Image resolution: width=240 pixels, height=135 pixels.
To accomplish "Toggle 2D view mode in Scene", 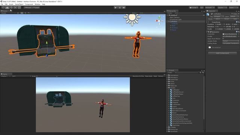I will [x=18, y=13].
